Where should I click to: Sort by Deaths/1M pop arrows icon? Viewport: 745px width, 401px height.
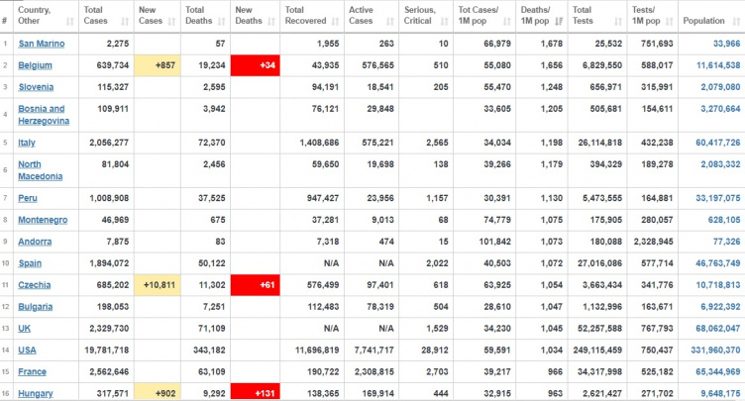pyautogui.click(x=559, y=21)
